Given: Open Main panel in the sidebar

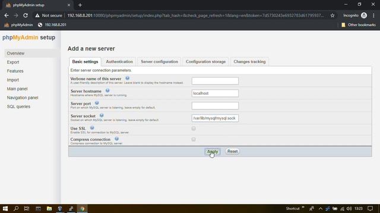Looking at the screenshot, I should point(17,89).
